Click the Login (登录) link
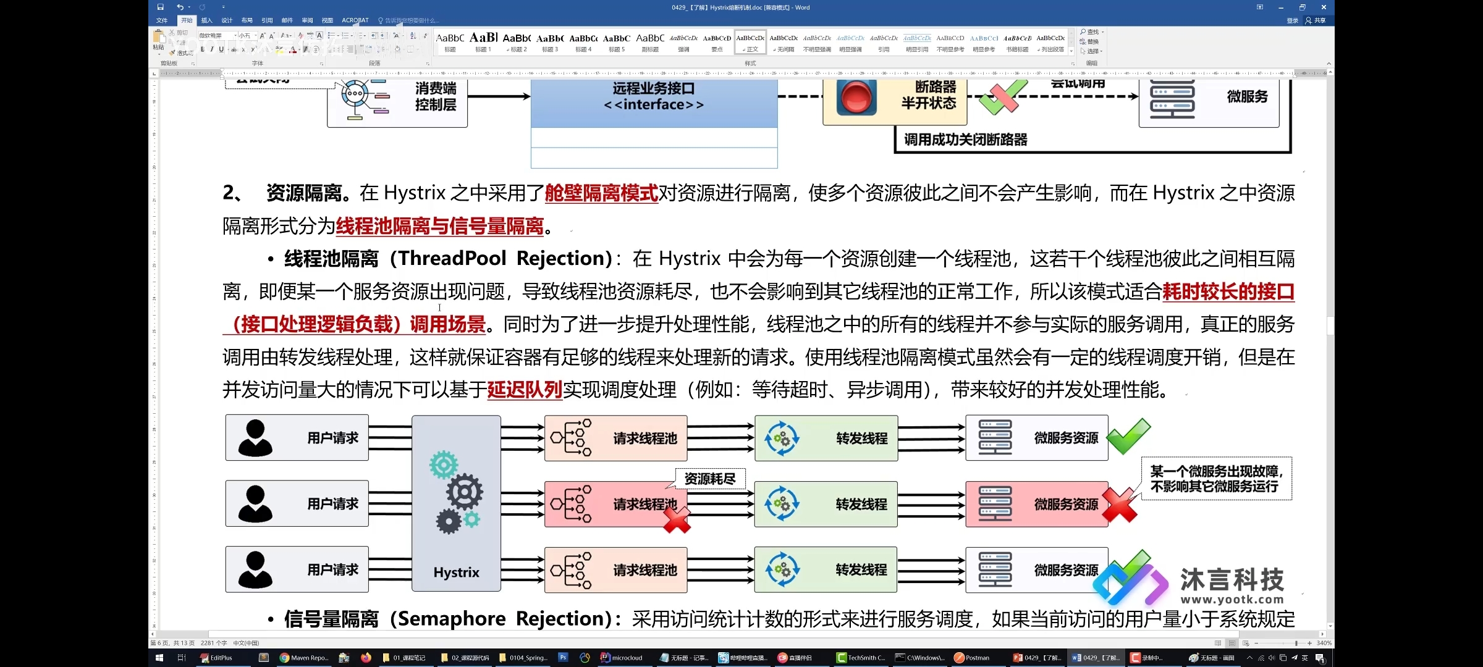The image size is (1483, 667). point(1292,20)
